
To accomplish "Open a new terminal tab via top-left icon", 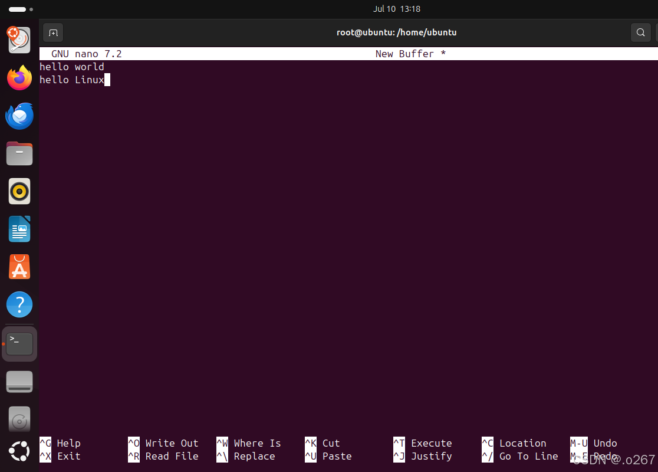I will click(53, 32).
